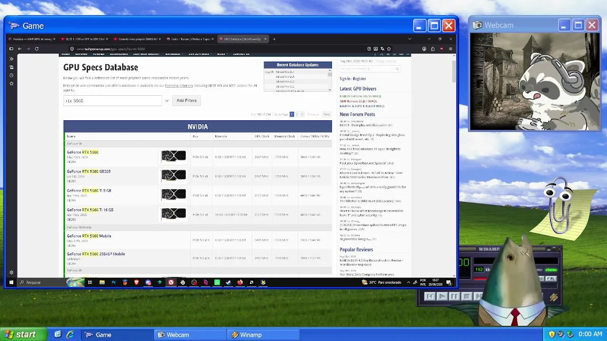Switch to the Criando meu próprio SIMULADOR tab
The image size is (607, 341).
138,39
